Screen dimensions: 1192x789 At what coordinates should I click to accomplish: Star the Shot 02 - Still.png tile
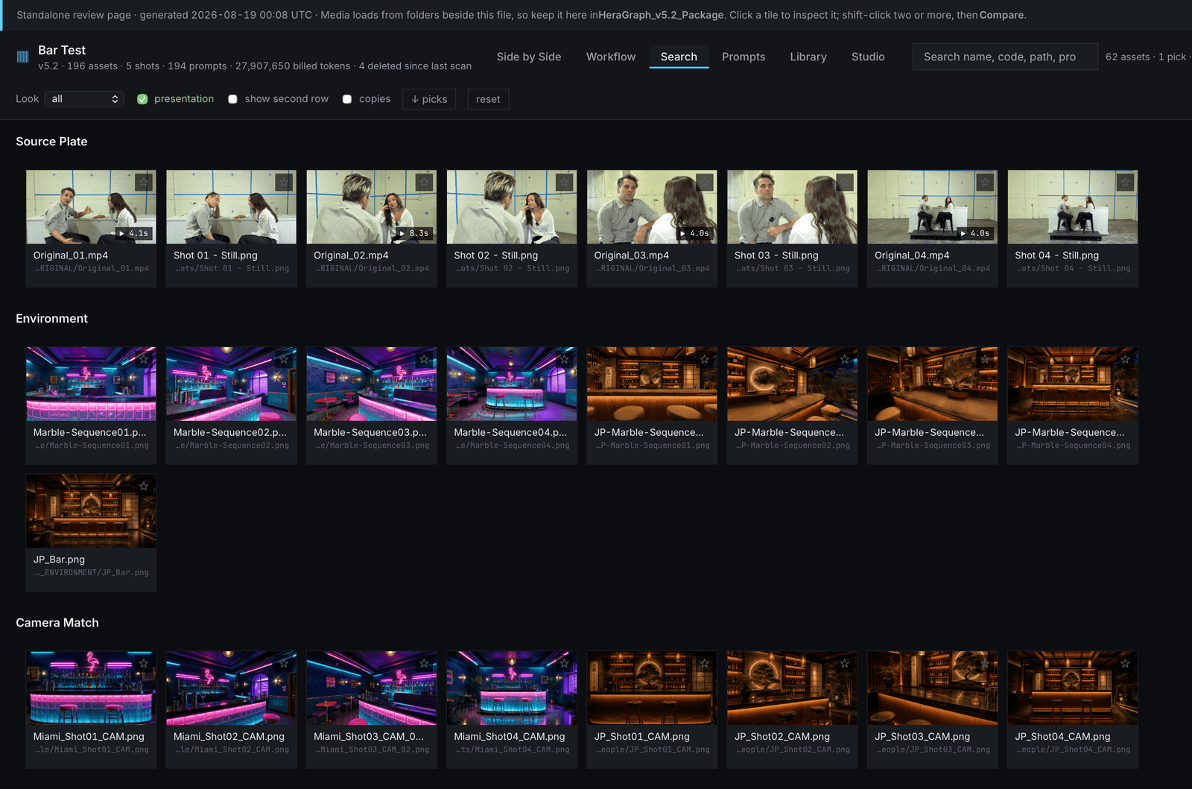[565, 182]
